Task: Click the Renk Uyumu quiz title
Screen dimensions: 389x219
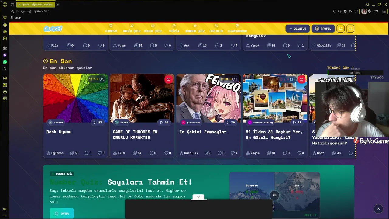Action: [x=59, y=132]
